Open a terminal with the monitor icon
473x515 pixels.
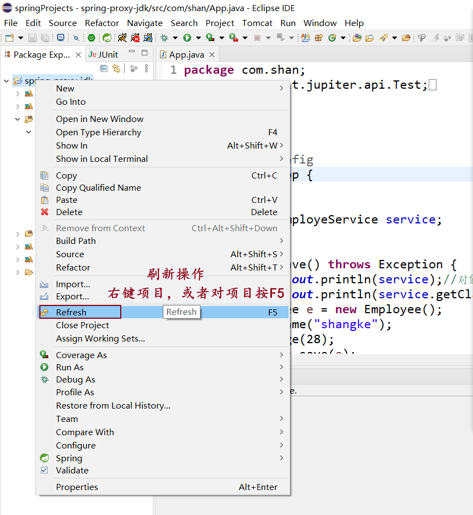[x=60, y=38]
